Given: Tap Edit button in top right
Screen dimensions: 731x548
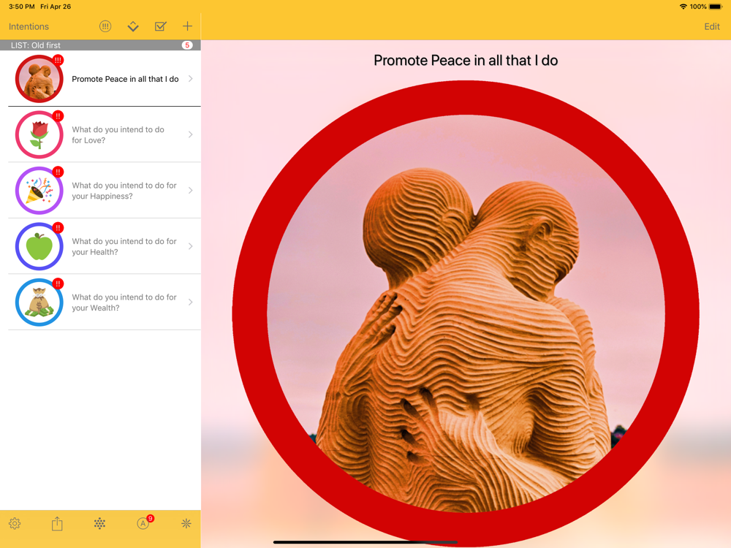Looking at the screenshot, I should pyautogui.click(x=712, y=26).
